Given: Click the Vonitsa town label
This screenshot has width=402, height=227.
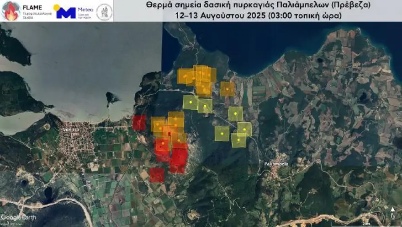Looking at the screenshot, I should click(71, 130).
